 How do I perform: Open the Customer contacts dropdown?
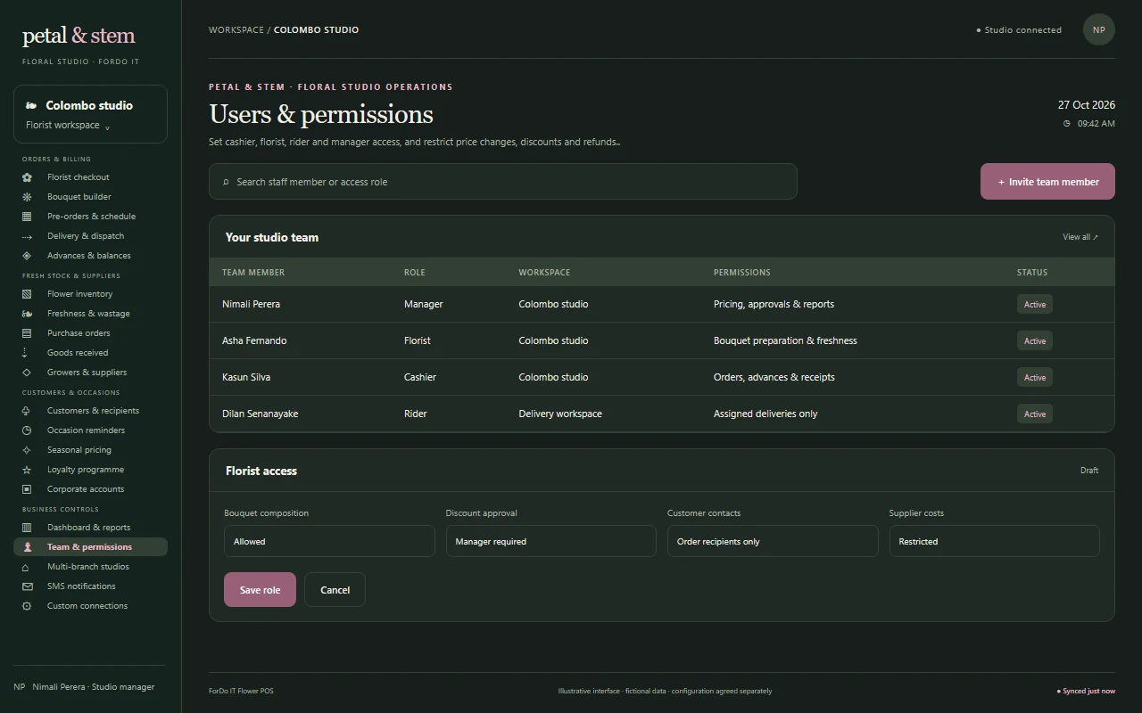click(773, 541)
